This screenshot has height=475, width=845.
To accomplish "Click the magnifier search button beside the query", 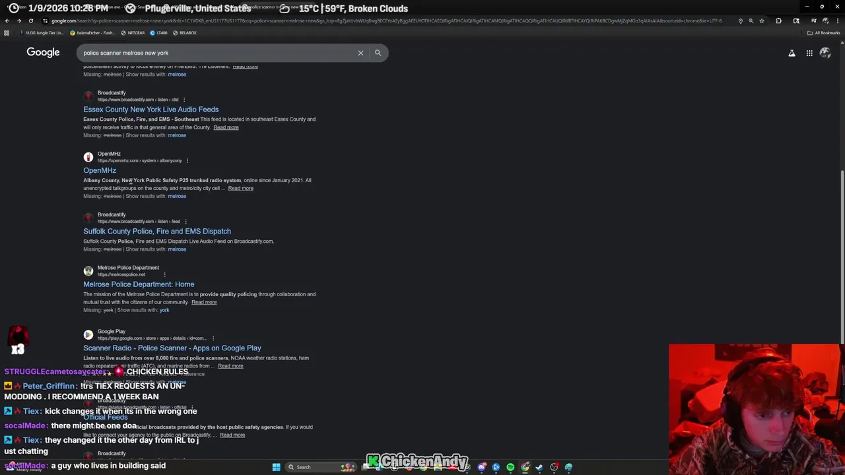I will click(x=378, y=53).
